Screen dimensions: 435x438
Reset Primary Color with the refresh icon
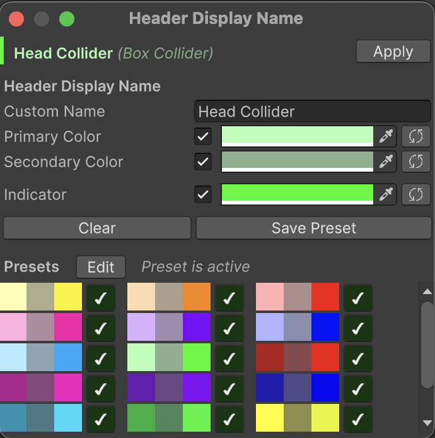click(415, 136)
